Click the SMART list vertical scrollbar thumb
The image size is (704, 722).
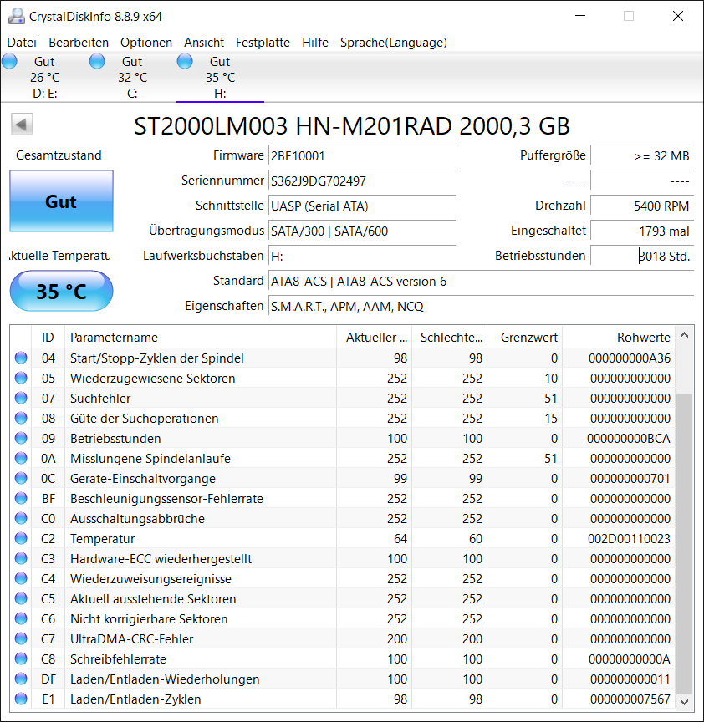tap(684, 543)
